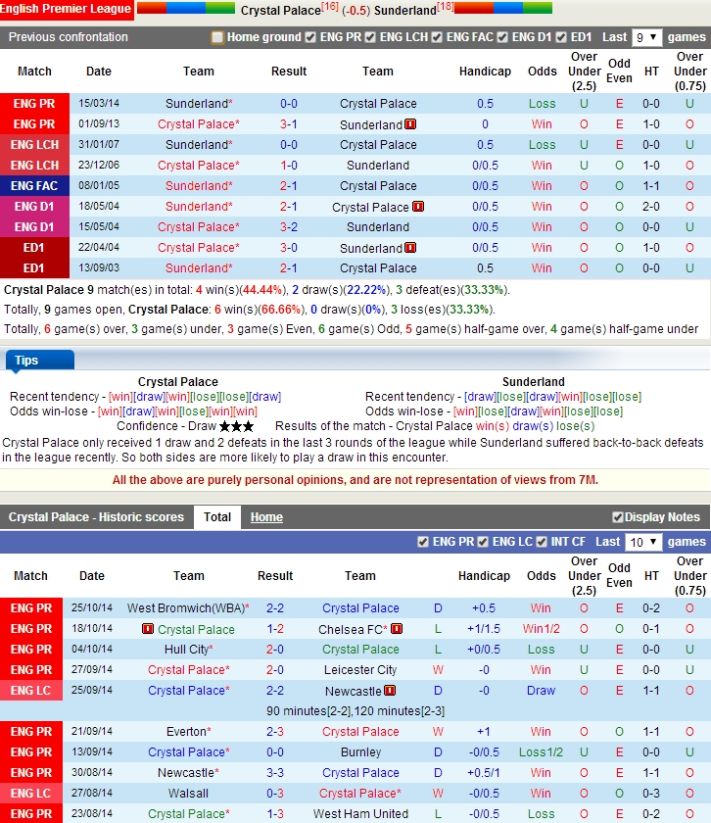This screenshot has height=823, width=711.
Task: Click HT score '0-3' for Walsall match
Action: (x=651, y=794)
